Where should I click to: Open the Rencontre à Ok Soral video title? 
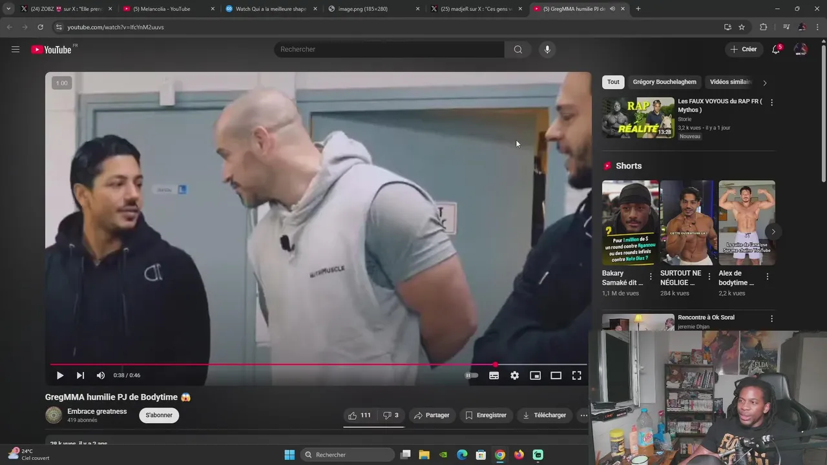tap(706, 317)
